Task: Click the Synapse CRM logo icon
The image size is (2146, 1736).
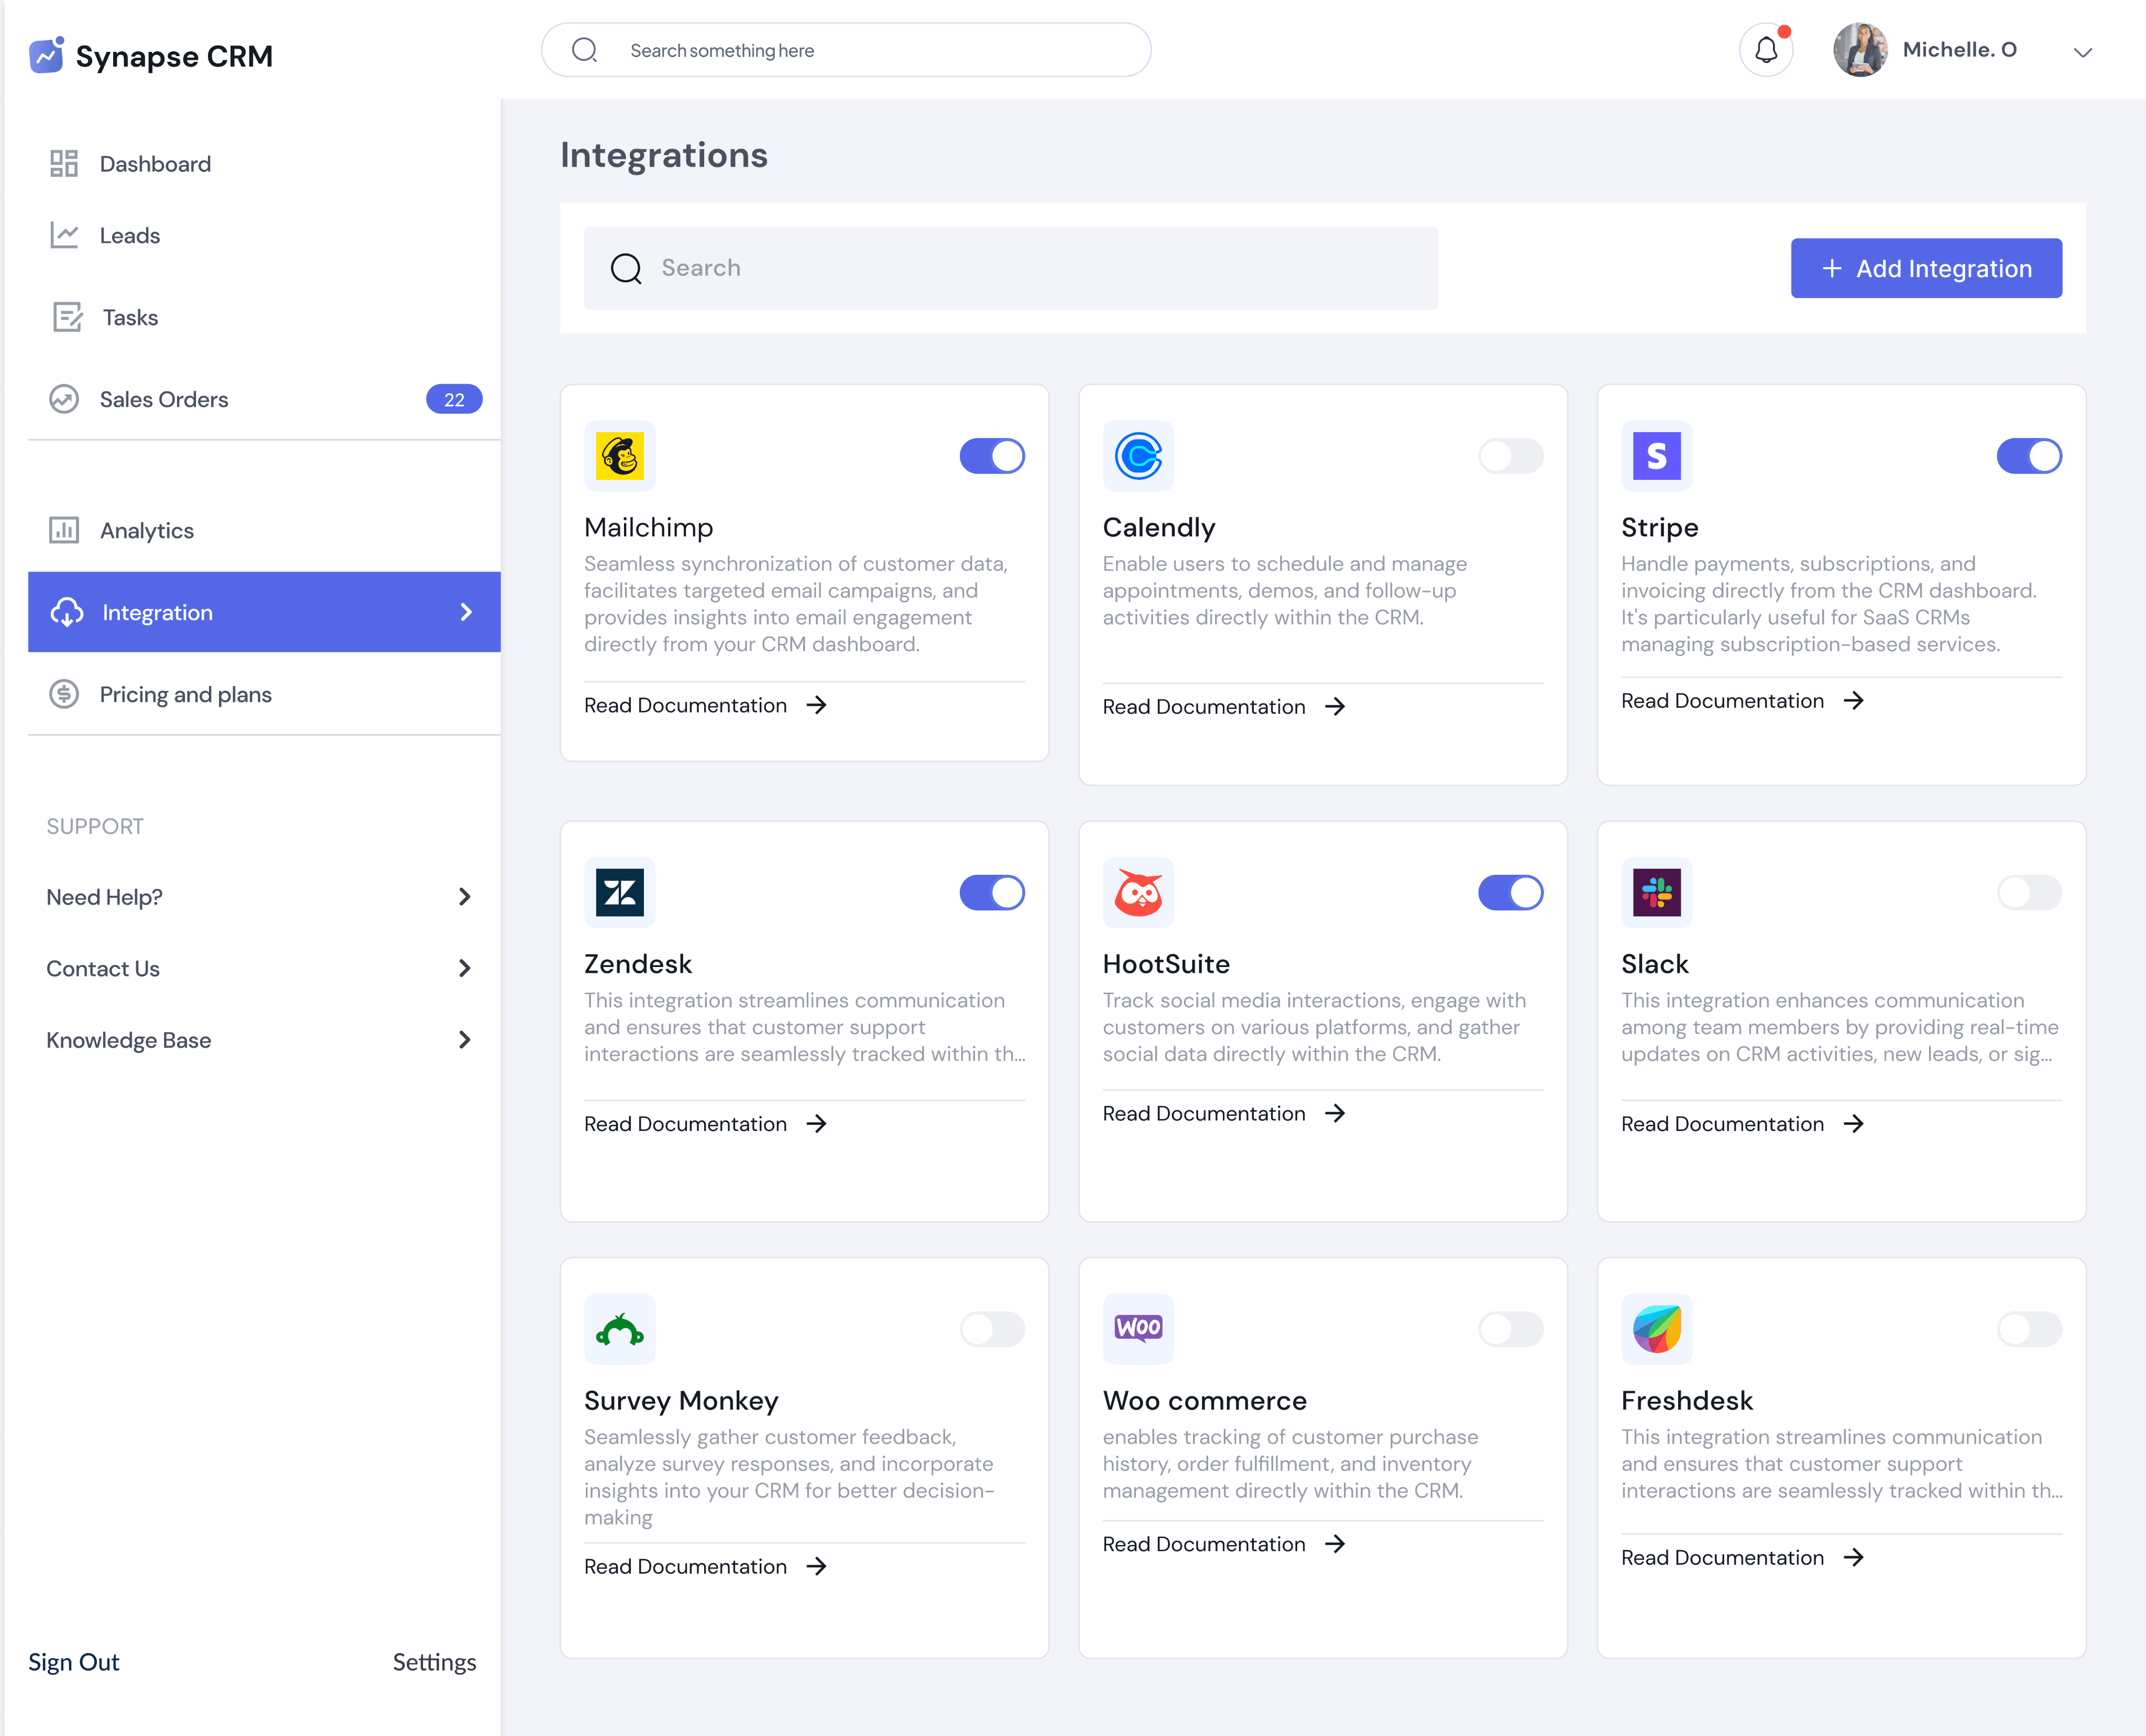Action: click(46, 55)
